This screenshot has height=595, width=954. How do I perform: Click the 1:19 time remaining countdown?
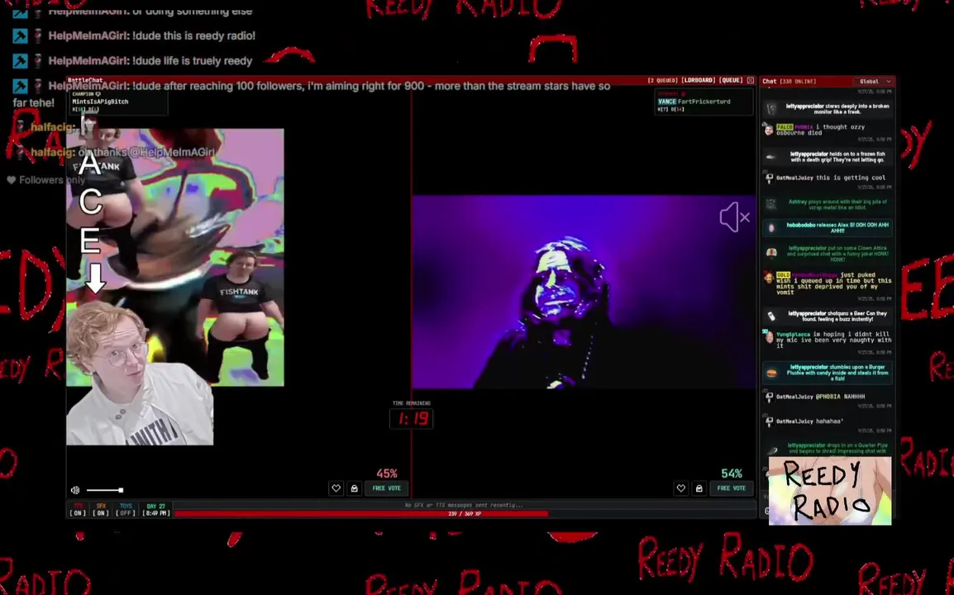(x=412, y=419)
